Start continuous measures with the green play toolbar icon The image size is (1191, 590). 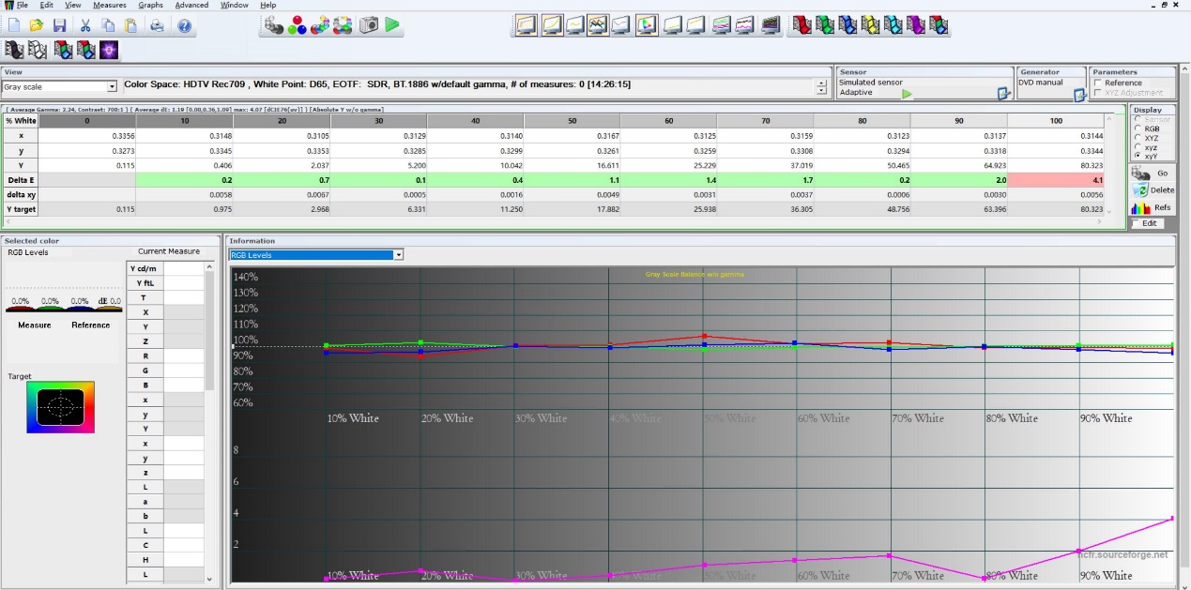392,25
